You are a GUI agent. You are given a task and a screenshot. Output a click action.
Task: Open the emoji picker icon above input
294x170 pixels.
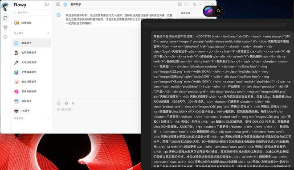coord(66,103)
